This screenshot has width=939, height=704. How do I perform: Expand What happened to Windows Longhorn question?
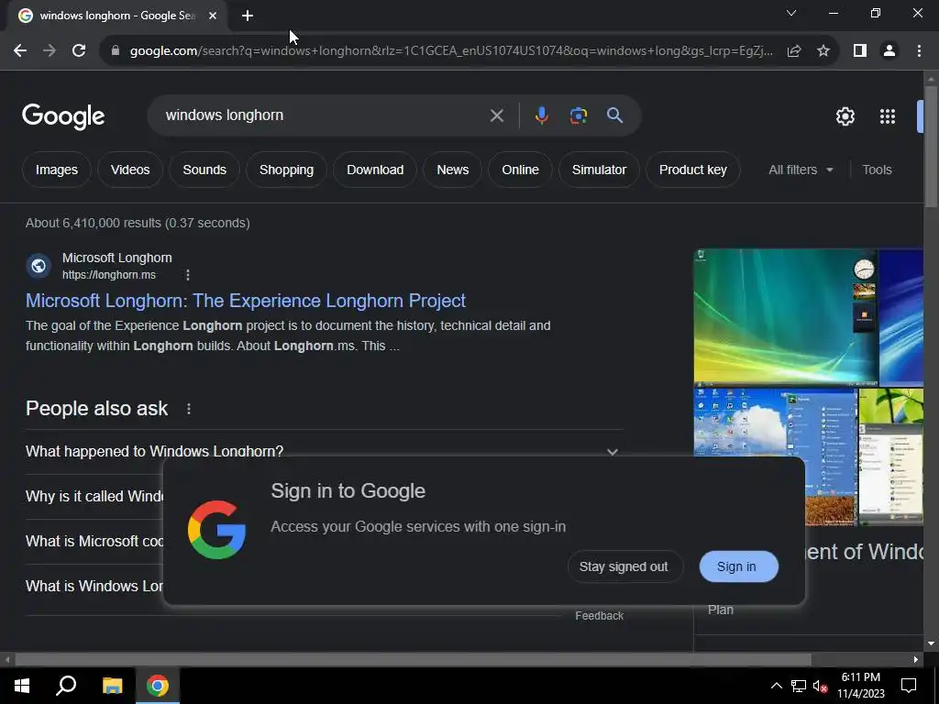pyautogui.click(x=324, y=451)
